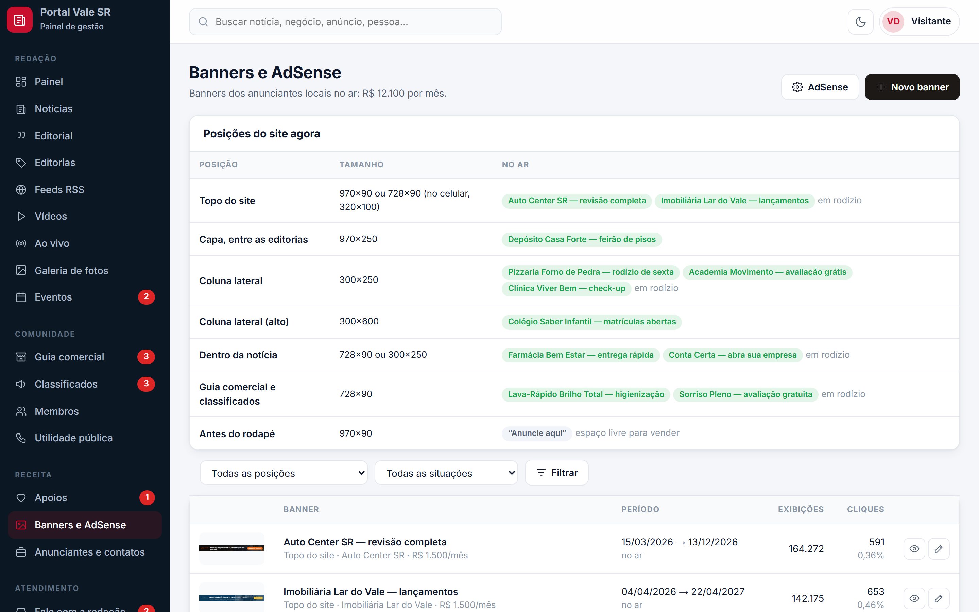Click the Classificados megaphone icon
This screenshot has height=612, width=979.
click(x=21, y=384)
